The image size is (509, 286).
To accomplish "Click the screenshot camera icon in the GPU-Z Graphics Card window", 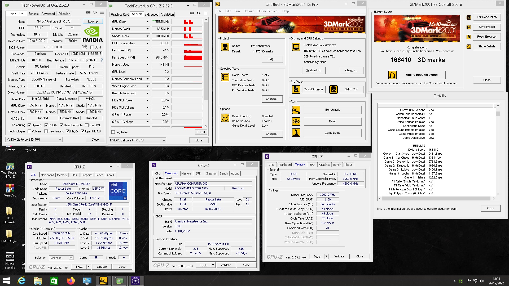I will point(88,12).
